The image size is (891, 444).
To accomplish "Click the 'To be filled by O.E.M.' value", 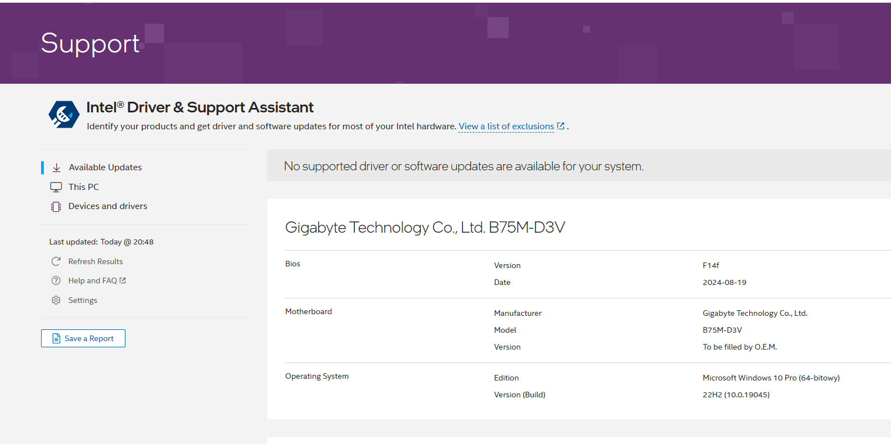I will (740, 347).
